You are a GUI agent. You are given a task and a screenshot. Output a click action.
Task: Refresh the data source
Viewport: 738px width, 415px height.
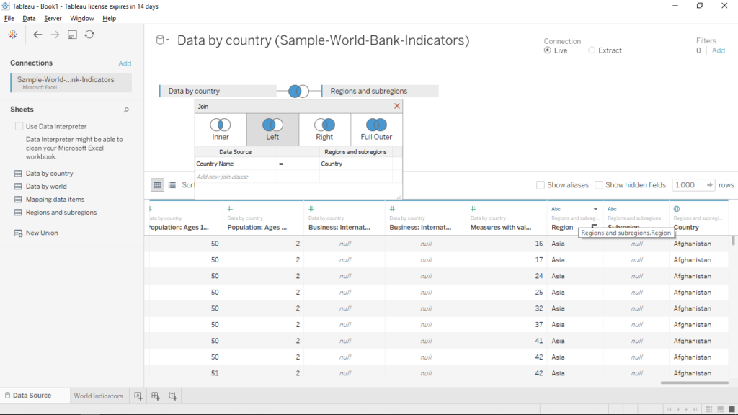(x=89, y=35)
